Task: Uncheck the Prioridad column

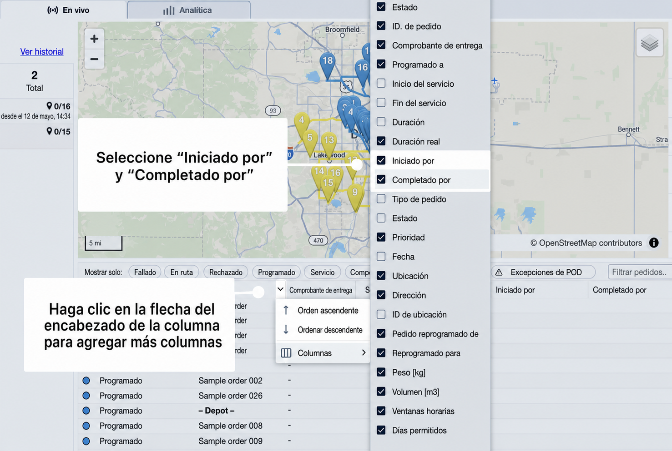Action: [x=381, y=237]
